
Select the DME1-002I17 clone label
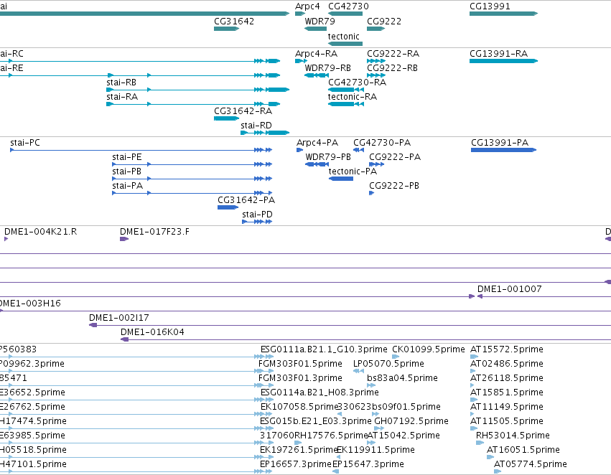(119, 318)
